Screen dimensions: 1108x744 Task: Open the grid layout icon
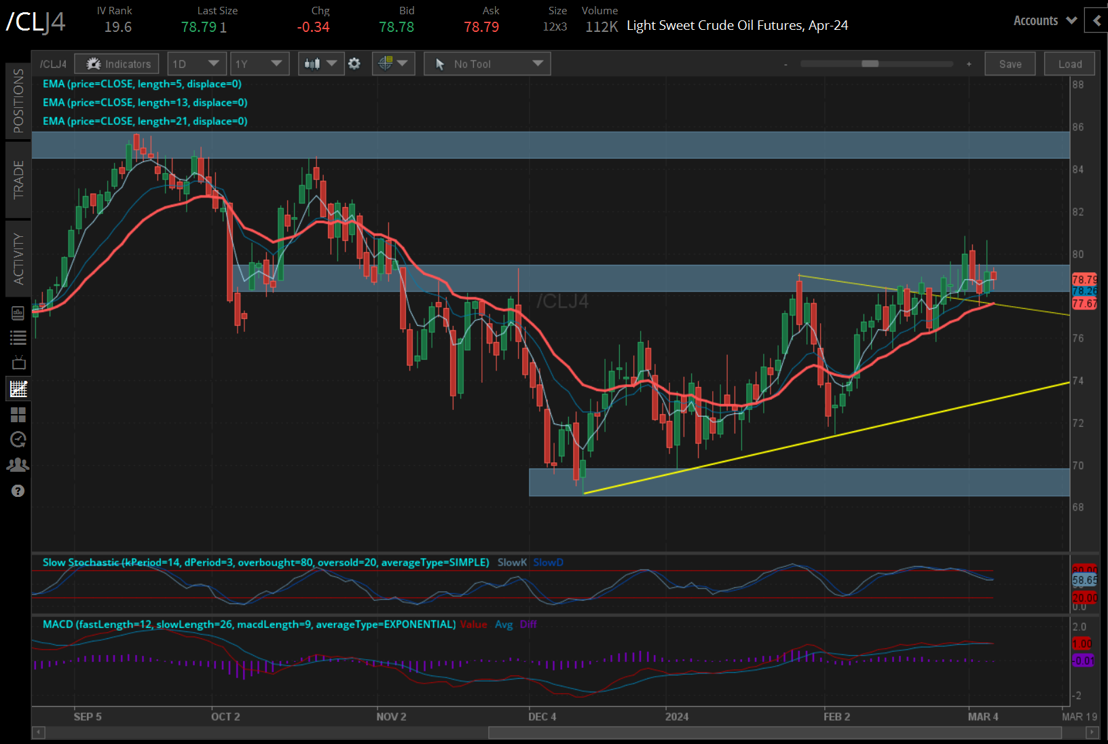click(18, 415)
